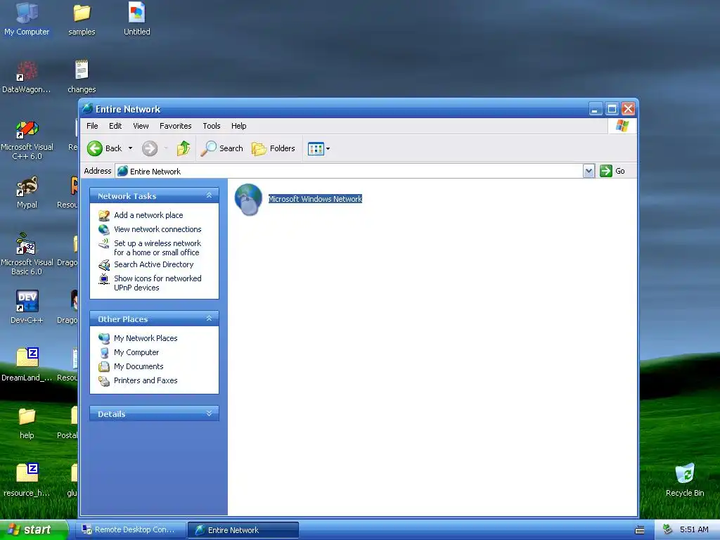Viewport: 720px width, 540px height.
Task: Open the Back history dropdown arrow
Action: 130,148
